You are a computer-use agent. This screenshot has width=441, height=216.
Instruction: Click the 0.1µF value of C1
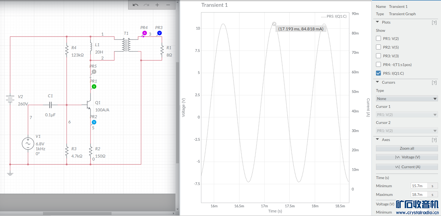[x=50, y=115]
